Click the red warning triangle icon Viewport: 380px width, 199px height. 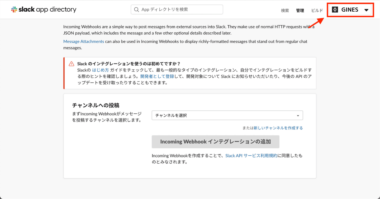[72, 64]
